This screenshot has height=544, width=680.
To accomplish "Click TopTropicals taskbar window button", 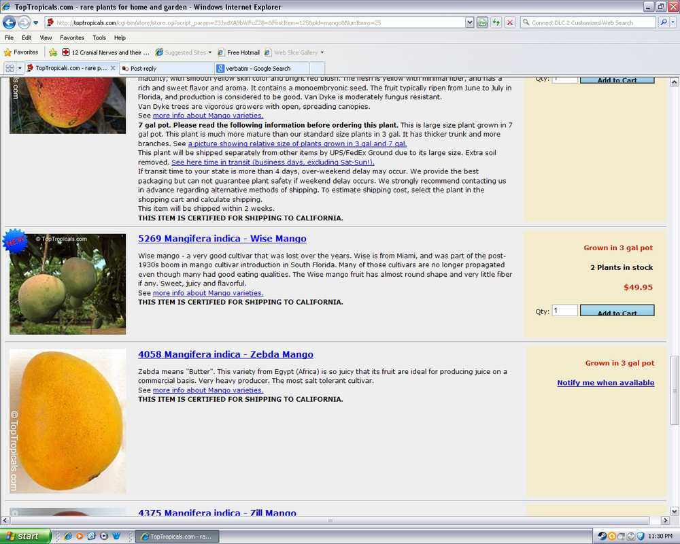I will click(x=177, y=537).
